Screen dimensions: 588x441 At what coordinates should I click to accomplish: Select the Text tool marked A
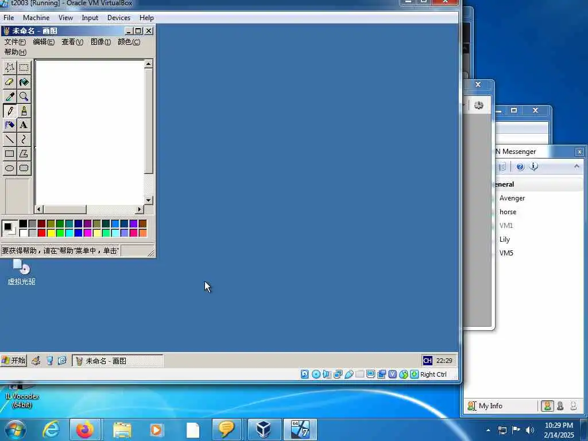point(24,125)
